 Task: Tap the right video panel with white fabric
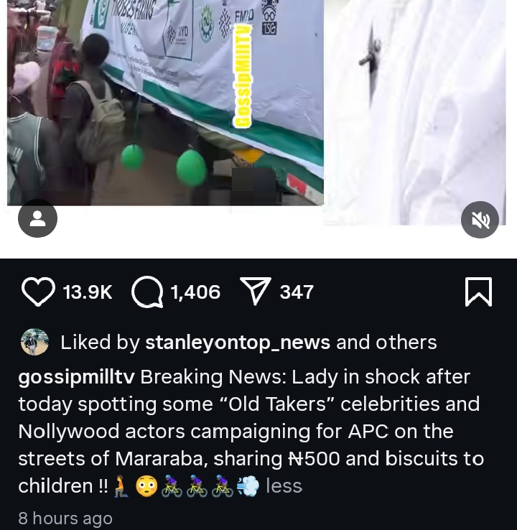420,108
